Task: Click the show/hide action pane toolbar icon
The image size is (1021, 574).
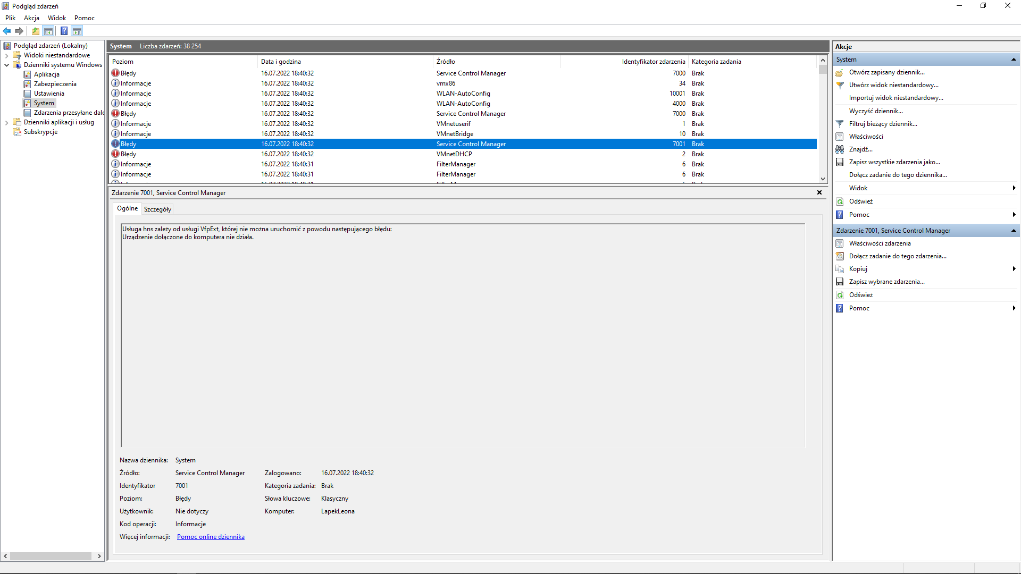Action: (x=77, y=31)
